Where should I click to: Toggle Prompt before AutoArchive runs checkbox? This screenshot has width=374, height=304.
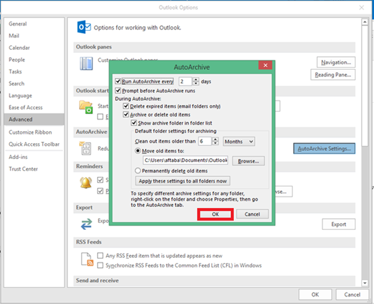tap(118, 90)
